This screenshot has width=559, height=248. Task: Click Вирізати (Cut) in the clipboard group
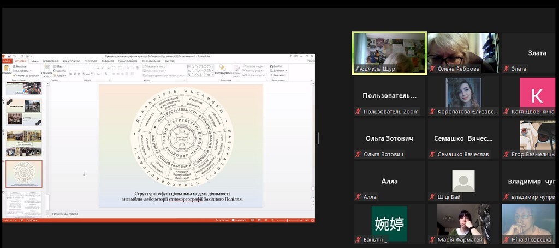pyautogui.click(x=20, y=66)
